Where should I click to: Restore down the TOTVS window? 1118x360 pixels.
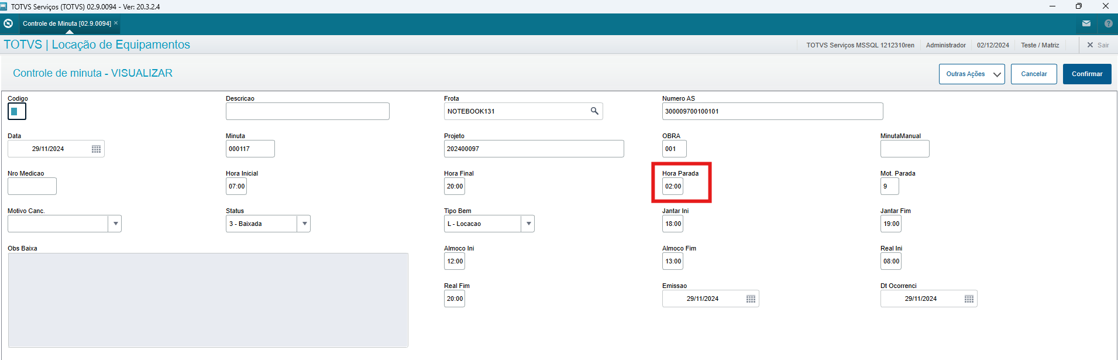point(1078,6)
